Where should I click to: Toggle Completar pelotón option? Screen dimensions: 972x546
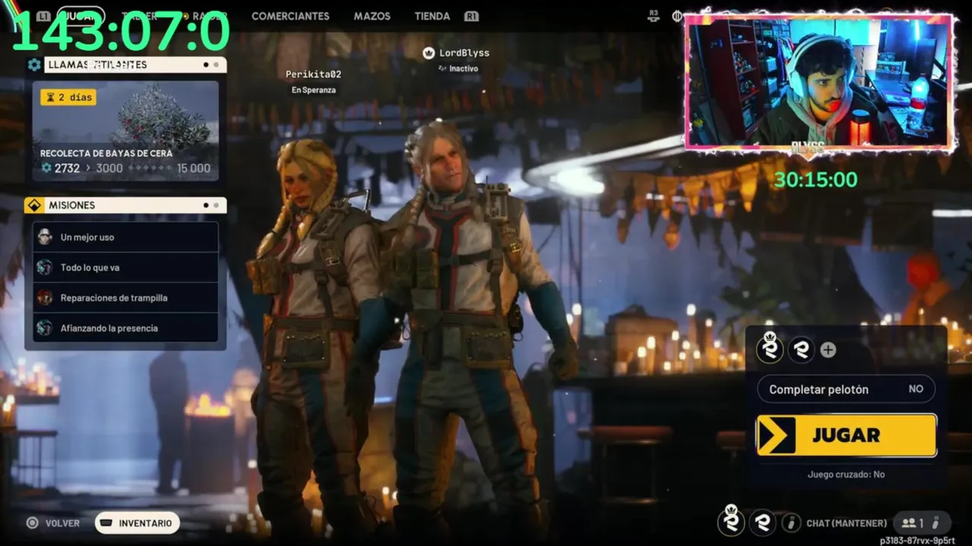coord(846,389)
